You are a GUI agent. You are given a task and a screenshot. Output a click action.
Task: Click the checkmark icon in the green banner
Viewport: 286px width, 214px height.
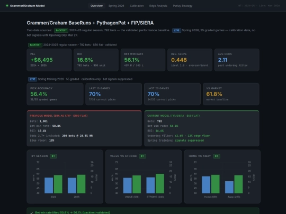point(32,213)
